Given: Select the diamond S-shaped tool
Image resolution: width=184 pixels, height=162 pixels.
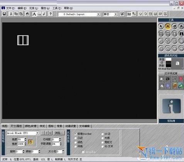Looking at the screenshot, I should click(168, 41).
